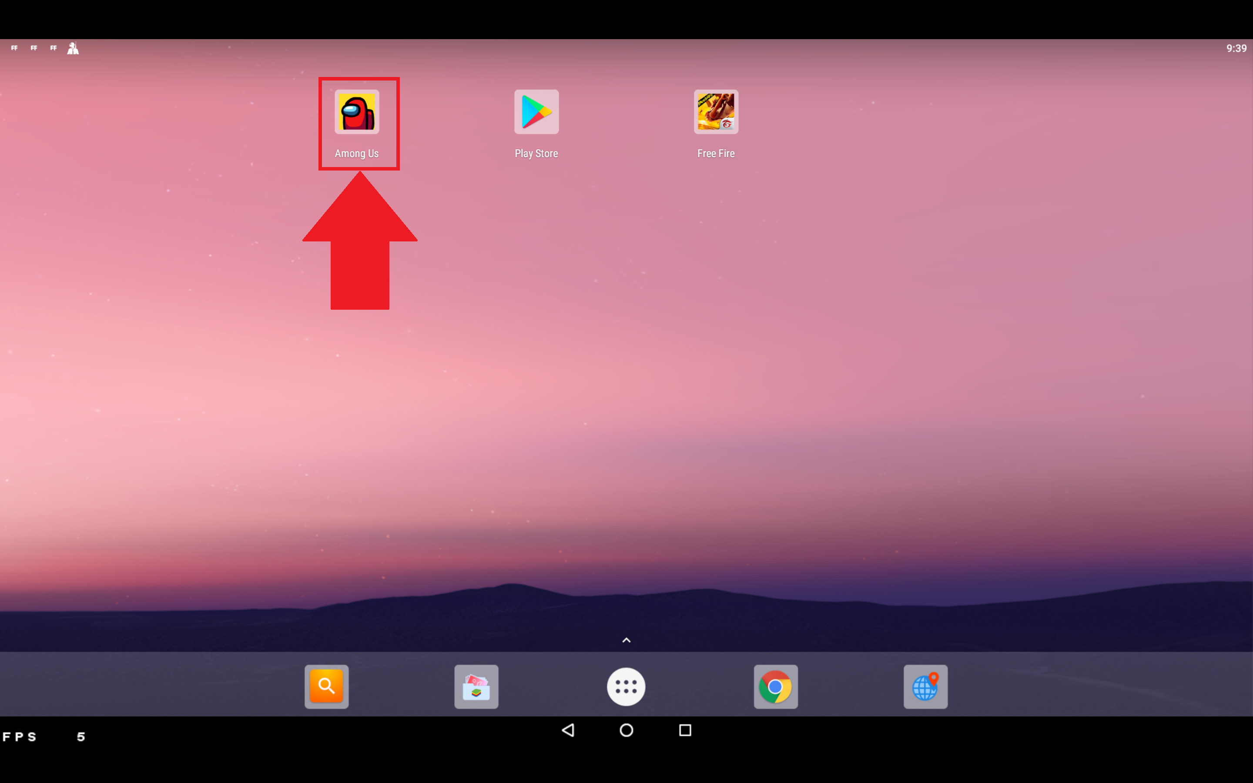Image resolution: width=1253 pixels, height=783 pixels.
Task: Open Chrome browser from taskbar
Action: tap(776, 686)
